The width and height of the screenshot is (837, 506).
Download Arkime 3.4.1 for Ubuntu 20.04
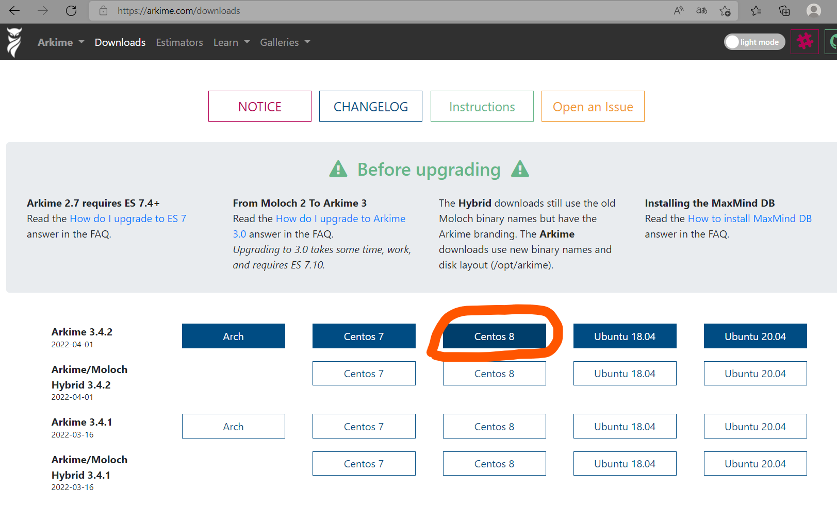[x=756, y=426]
